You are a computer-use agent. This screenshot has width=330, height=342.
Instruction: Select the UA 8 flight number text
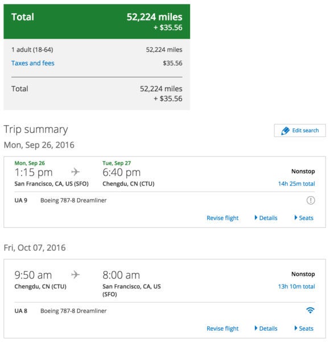(x=21, y=311)
